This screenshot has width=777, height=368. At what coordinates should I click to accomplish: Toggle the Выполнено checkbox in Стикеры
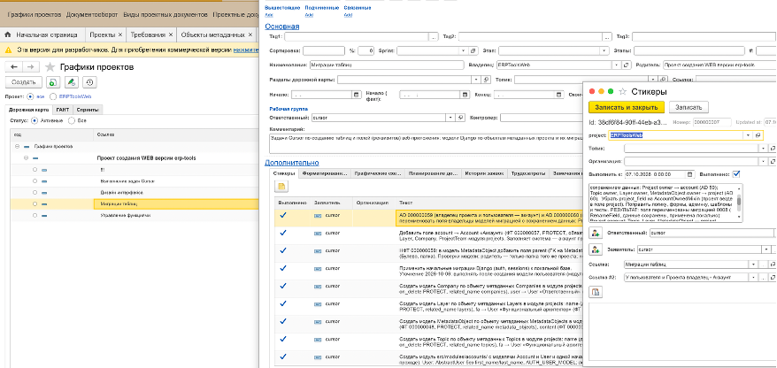736,174
